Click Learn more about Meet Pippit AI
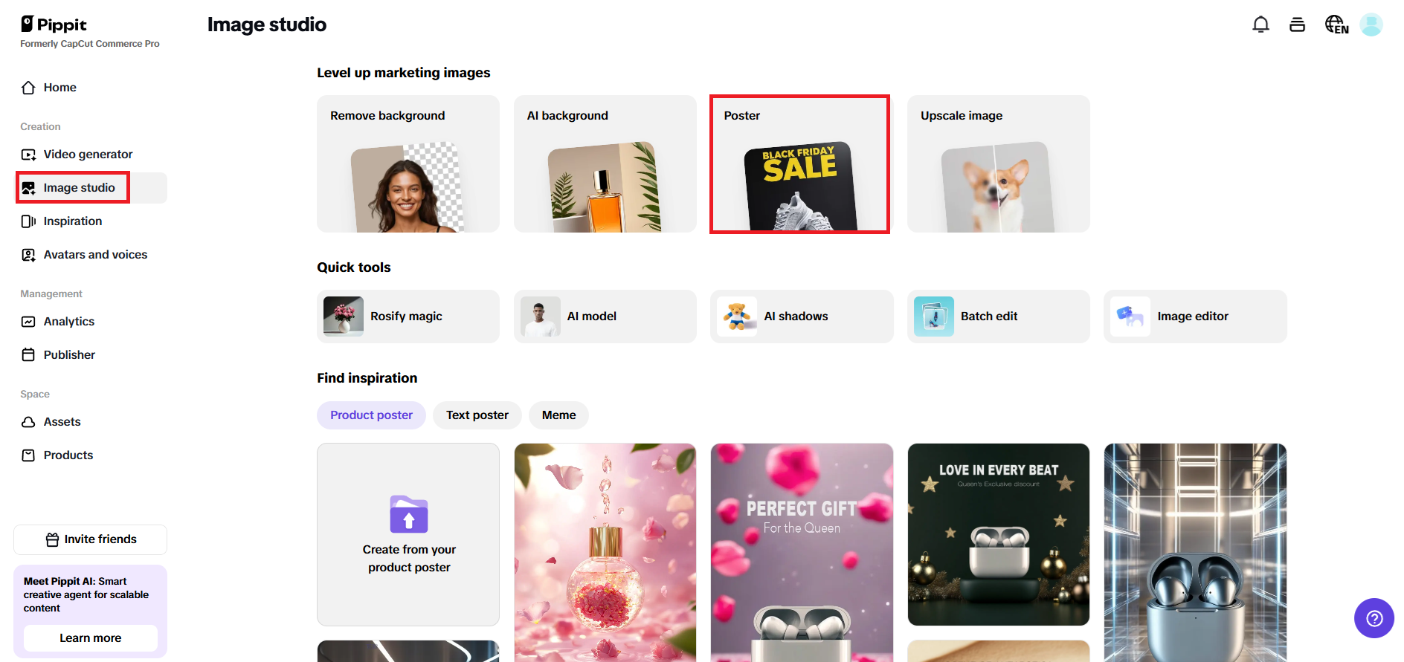The image size is (1404, 662). 90,637
